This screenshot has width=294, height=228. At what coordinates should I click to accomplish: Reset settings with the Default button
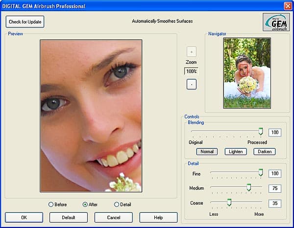coord(69,218)
